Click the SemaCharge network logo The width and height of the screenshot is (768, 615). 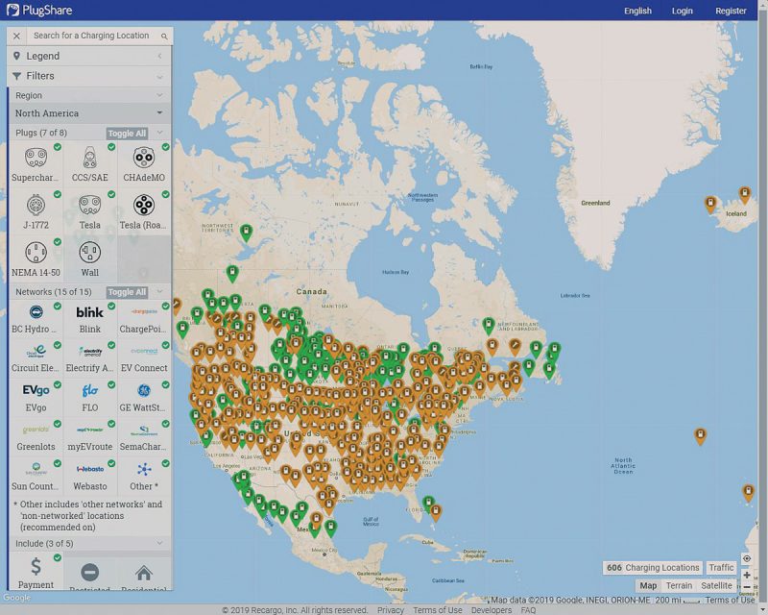(x=144, y=430)
